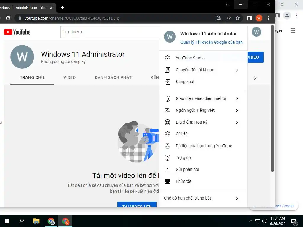Click the switch account person icon
Screen dimensions: 303x227
point(167,70)
